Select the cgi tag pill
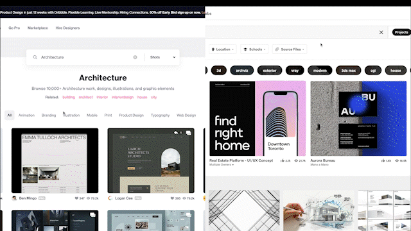 [373, 71]
